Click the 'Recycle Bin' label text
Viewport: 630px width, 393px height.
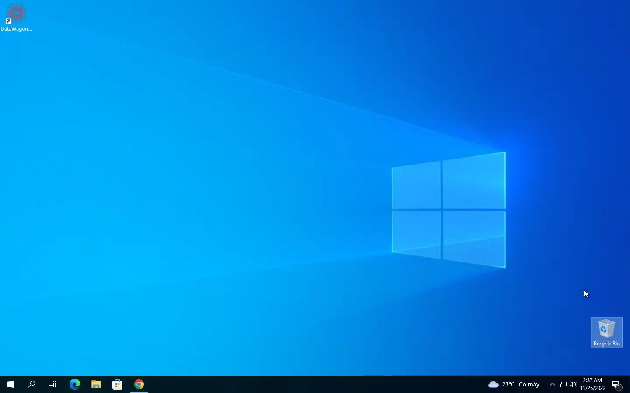(606, 344)
